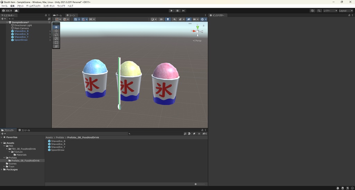Click the Play button
355x190 pixels.
171,11
